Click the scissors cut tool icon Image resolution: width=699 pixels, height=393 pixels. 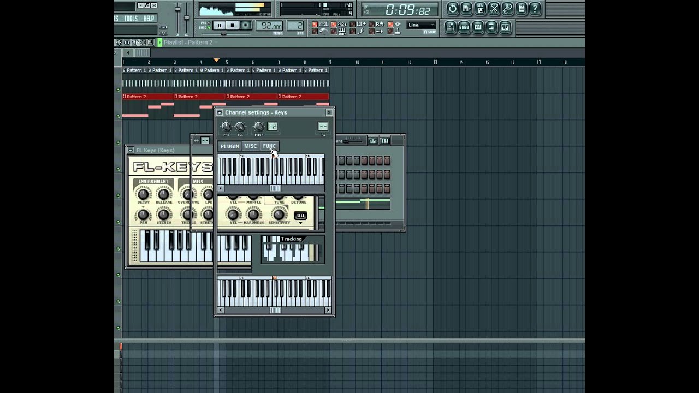pos(494,9)
